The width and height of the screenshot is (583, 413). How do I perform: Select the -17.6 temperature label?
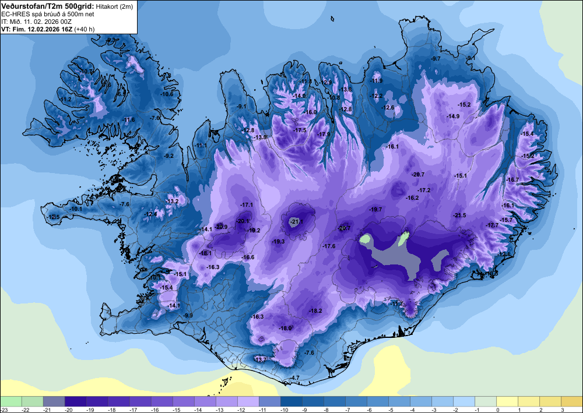329,246
